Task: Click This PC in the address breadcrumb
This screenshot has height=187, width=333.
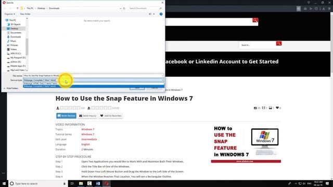Action: [30, 8]
